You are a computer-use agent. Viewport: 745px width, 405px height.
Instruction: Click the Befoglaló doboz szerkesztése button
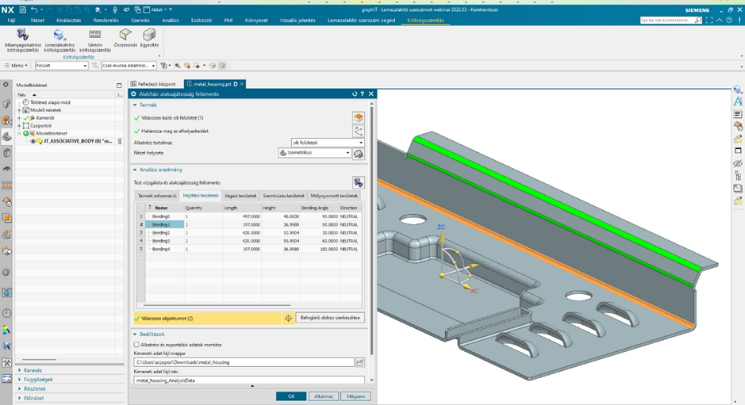pyautogui.click(x=330, y=318)
